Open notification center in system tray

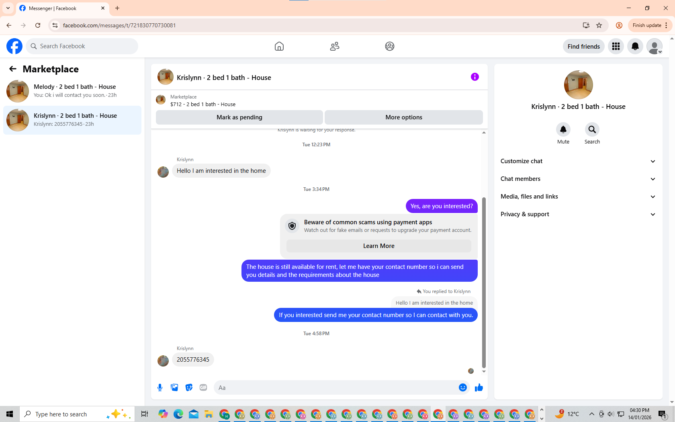(663, 414)
